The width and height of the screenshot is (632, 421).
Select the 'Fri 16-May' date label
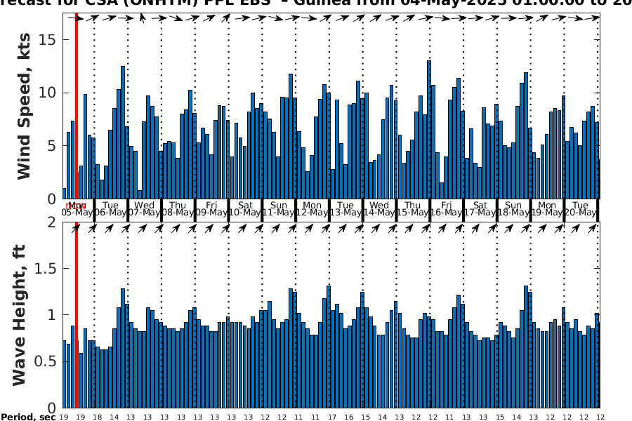tap(446, 208)
